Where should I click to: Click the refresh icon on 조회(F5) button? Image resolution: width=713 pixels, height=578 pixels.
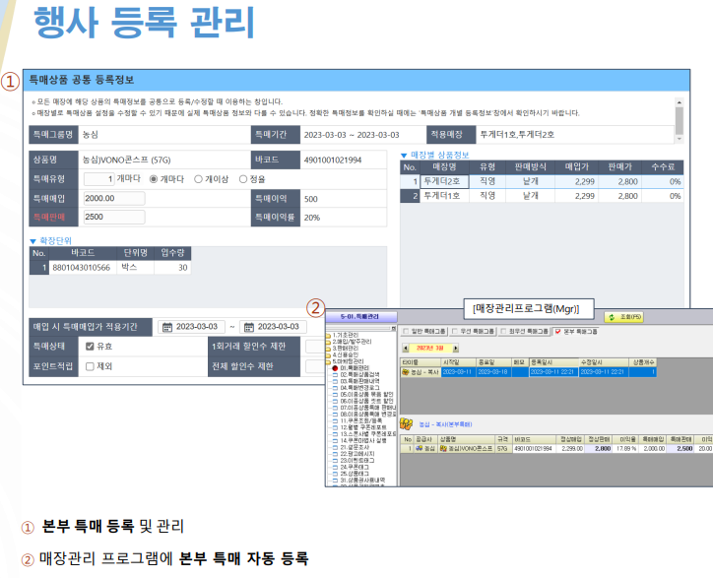point(612,317)
